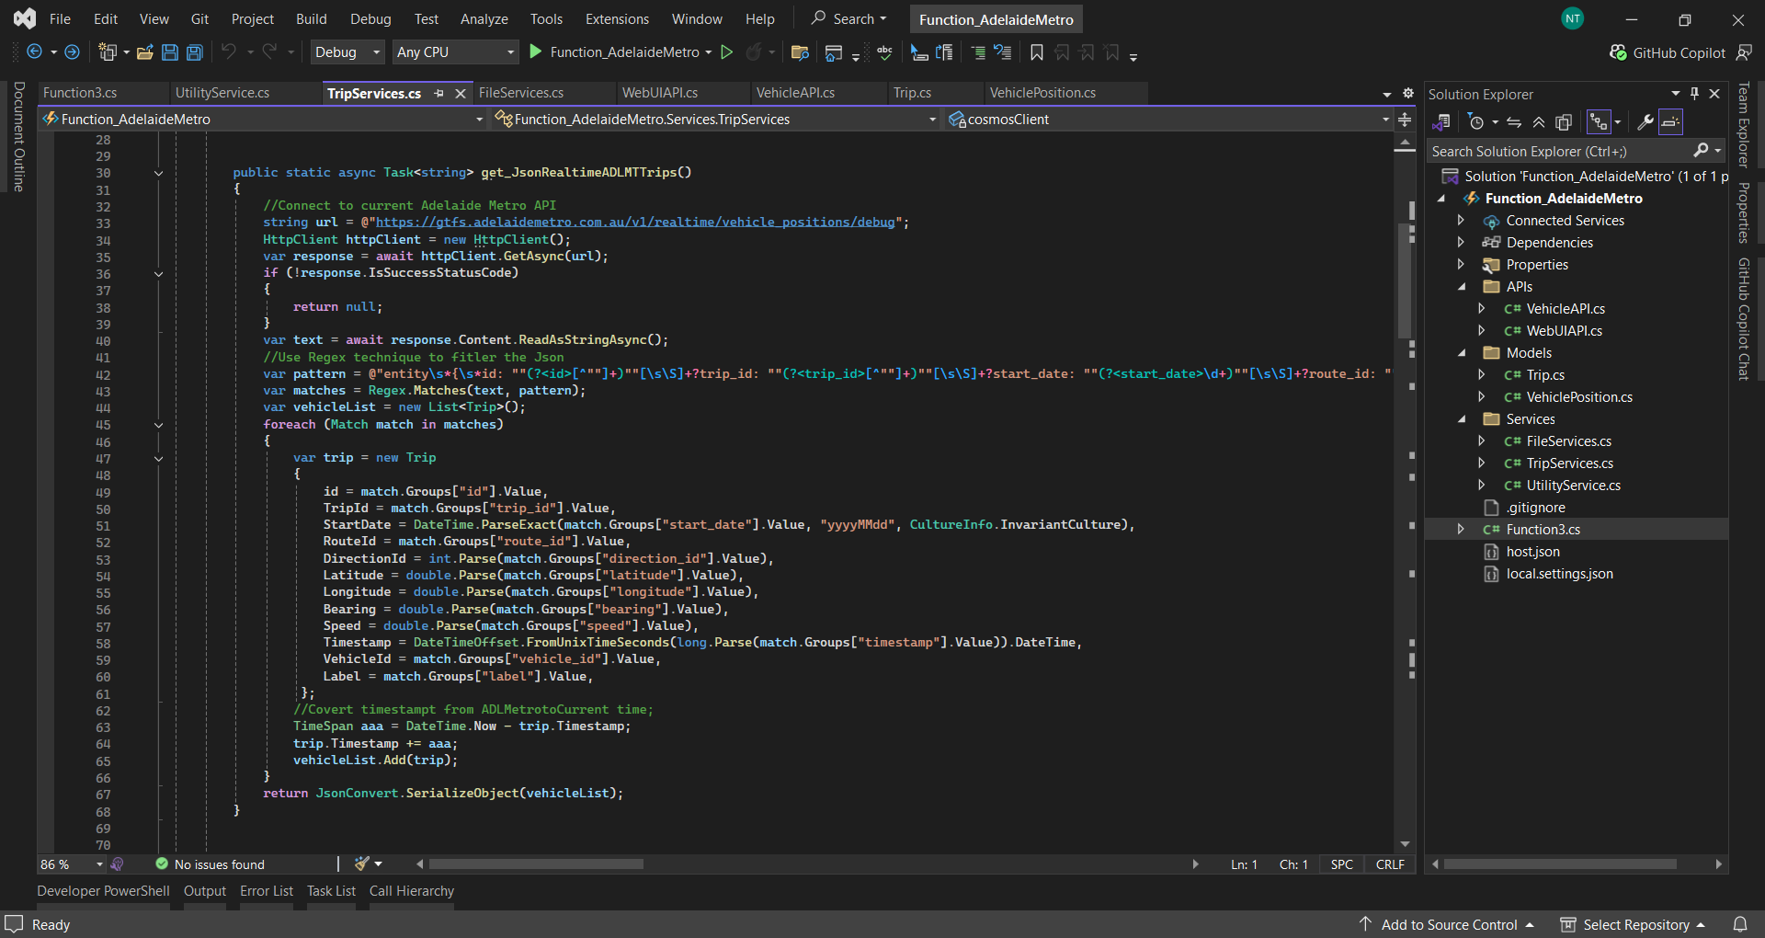Click Add to Source Control
This screenshot has width=1765, height=938.
tap(1451, 924)
